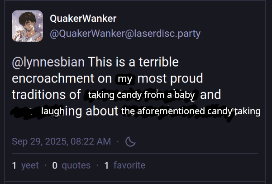272x184 pixels.
Task: Click the overlaid word "my"
Action: pos(124,79)
